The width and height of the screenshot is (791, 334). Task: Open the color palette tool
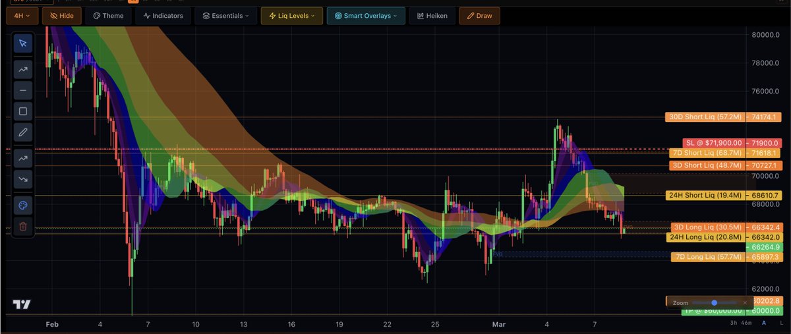[23, 205]
